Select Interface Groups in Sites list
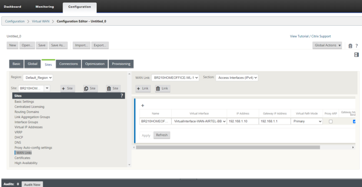 pyautogui.click(x=26, y=122)
